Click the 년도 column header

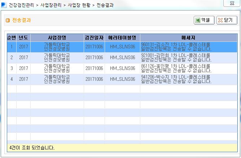23,38
